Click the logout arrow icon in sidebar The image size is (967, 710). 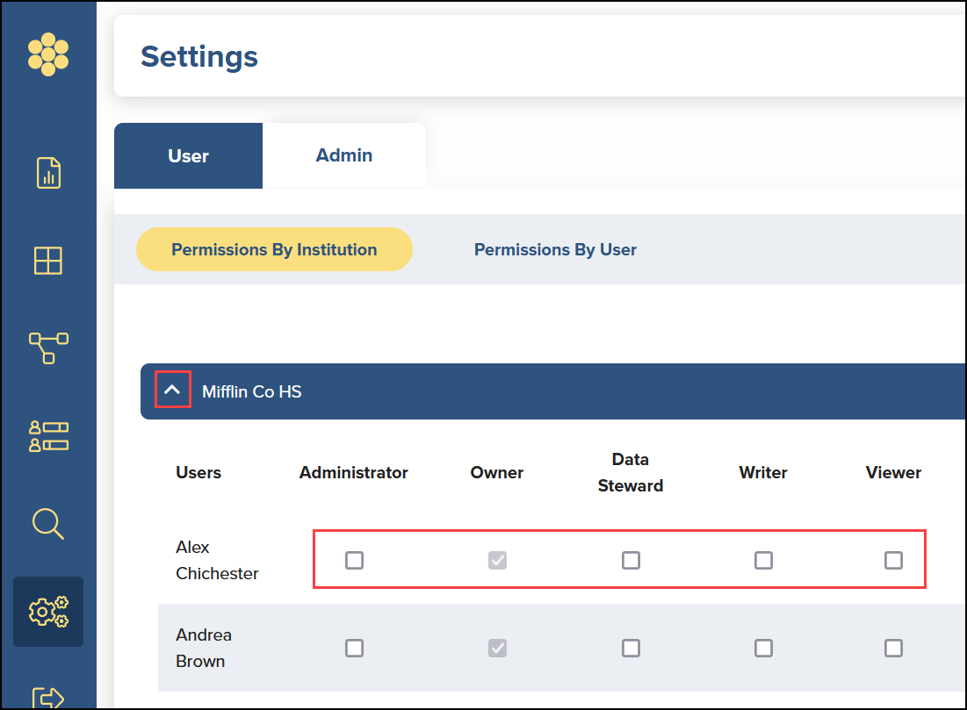click(48, 697)
